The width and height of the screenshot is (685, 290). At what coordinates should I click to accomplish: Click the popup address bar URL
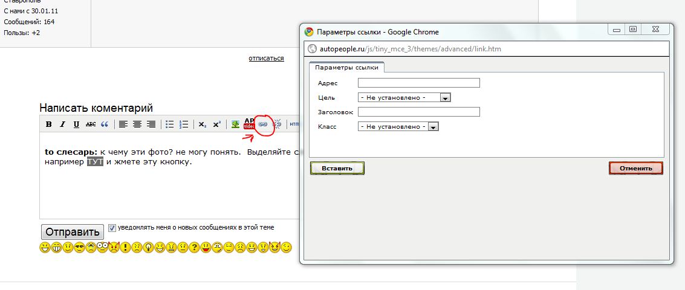[410, 49]
